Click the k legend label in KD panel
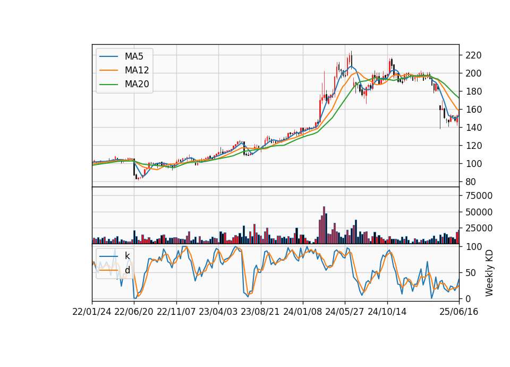 pyautogui.click(x=127, y=256)
